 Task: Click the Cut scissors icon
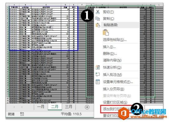point(98,12)
